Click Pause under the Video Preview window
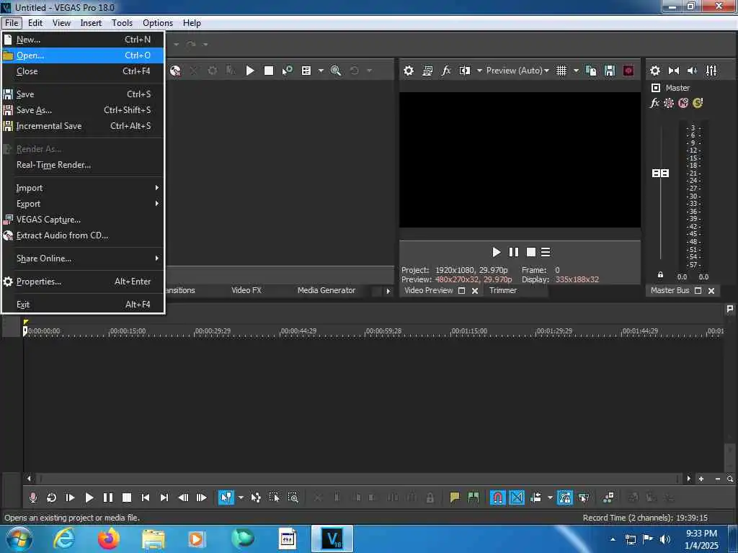Viewport: 738px width, 553px height. pyautogui.click(x=513, y=252)
